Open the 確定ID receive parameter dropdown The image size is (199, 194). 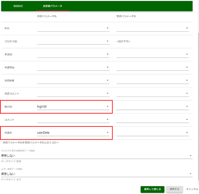click(153, 107)
